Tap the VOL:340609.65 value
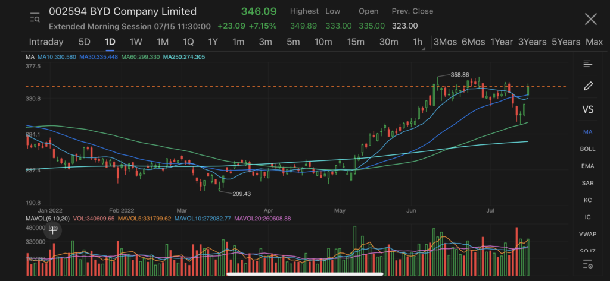 (94, 219)
